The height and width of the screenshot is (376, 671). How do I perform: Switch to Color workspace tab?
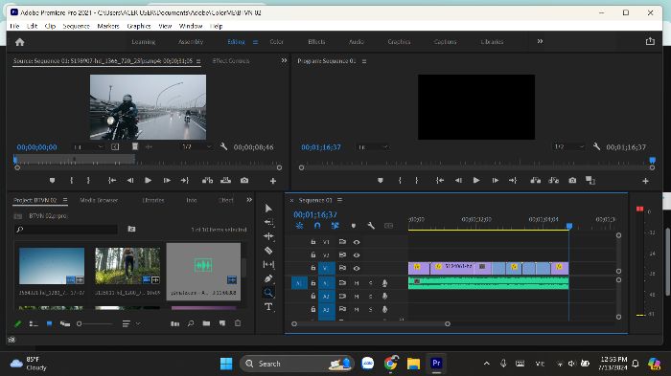point(276,42)
